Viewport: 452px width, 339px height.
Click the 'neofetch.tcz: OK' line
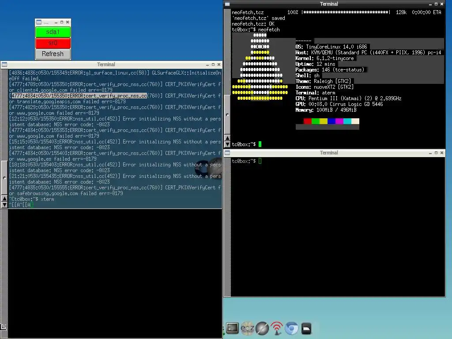tap(253, 24)
